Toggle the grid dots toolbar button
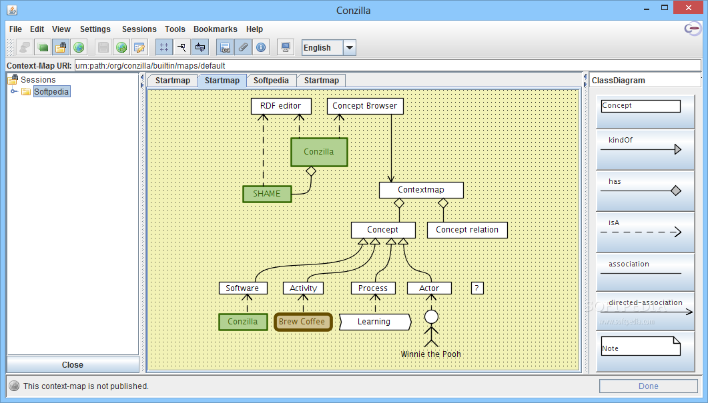 pos(164,47)
